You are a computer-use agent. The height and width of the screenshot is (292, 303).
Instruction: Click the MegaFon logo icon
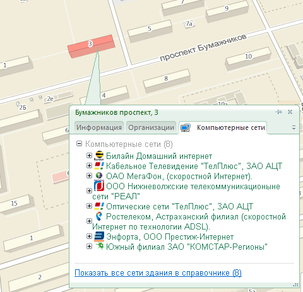click(x=98, y=176)
